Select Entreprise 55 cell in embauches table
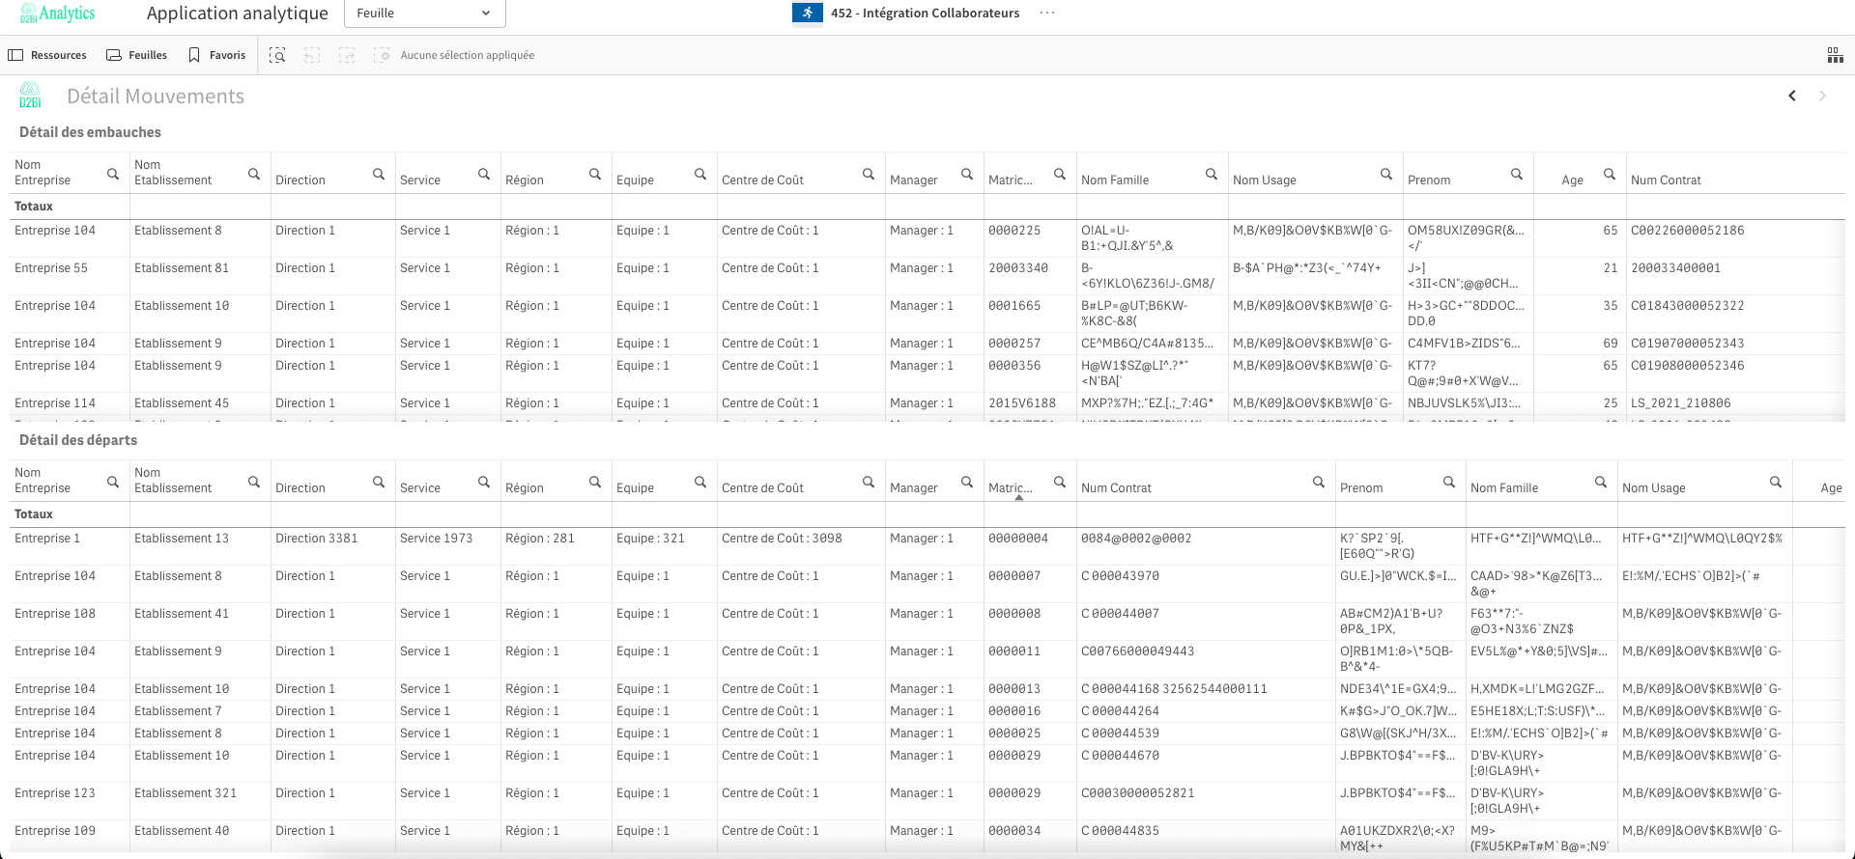The image size is (1855, 859). point(51,268)
